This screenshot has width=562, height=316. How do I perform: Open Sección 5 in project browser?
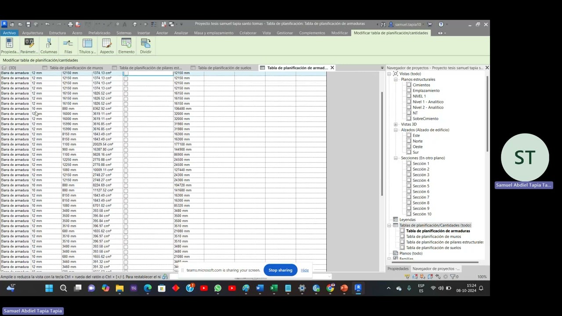click(x=421, y=186)
